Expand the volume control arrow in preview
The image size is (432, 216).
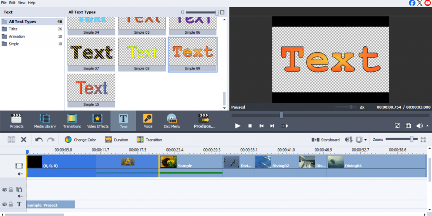click(x=428, y=125)
